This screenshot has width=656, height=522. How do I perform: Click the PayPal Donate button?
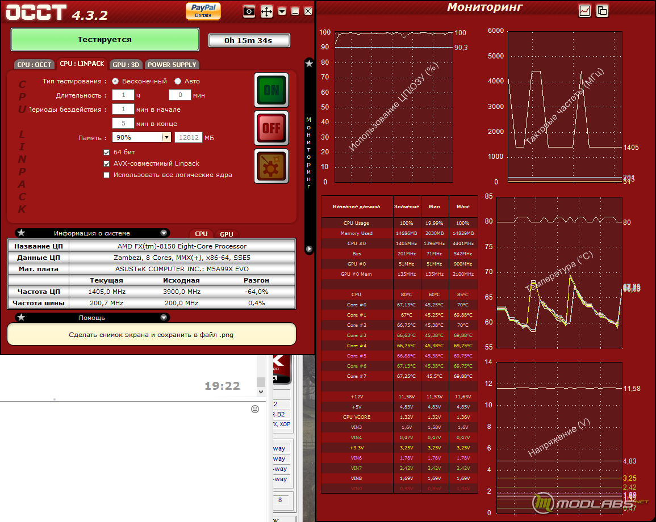[203, 11]
